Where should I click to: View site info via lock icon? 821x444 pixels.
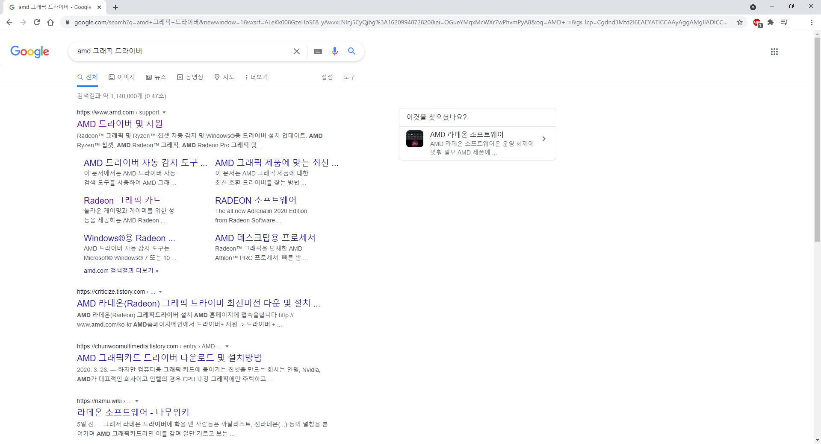tap(67, 22)
